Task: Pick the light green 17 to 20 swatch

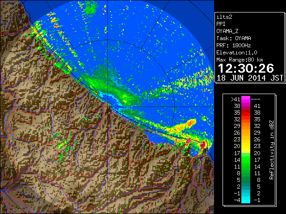Action: coord(246,153)
